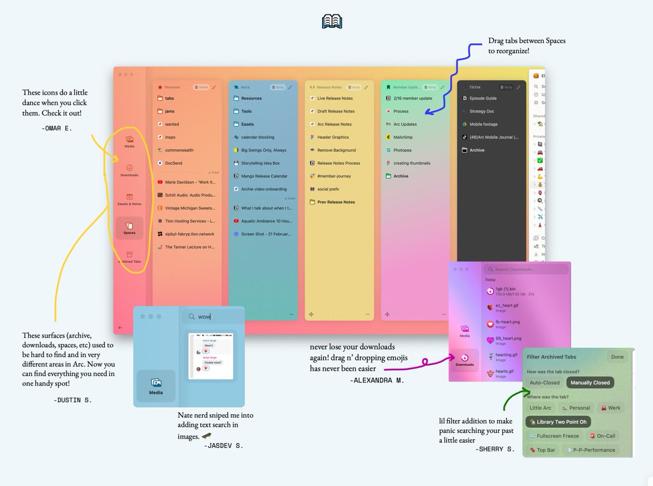This screenshot has width=653, height=486.
Task: Open the 'Wow!!!' image search result thumbnail
Action: (211, 356)
